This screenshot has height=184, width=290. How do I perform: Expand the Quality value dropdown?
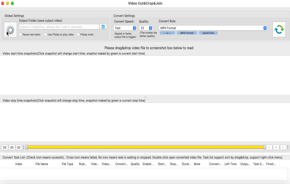point(146,28)
